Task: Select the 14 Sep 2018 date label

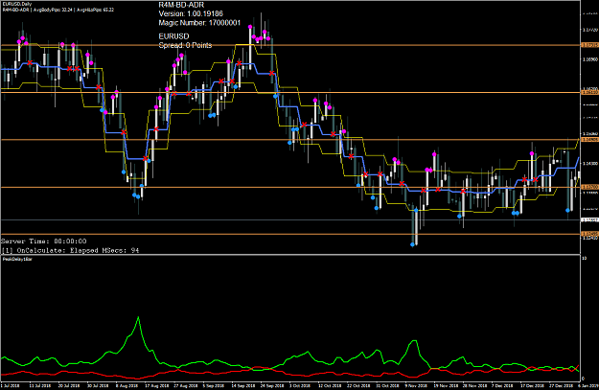Action: 243,386
